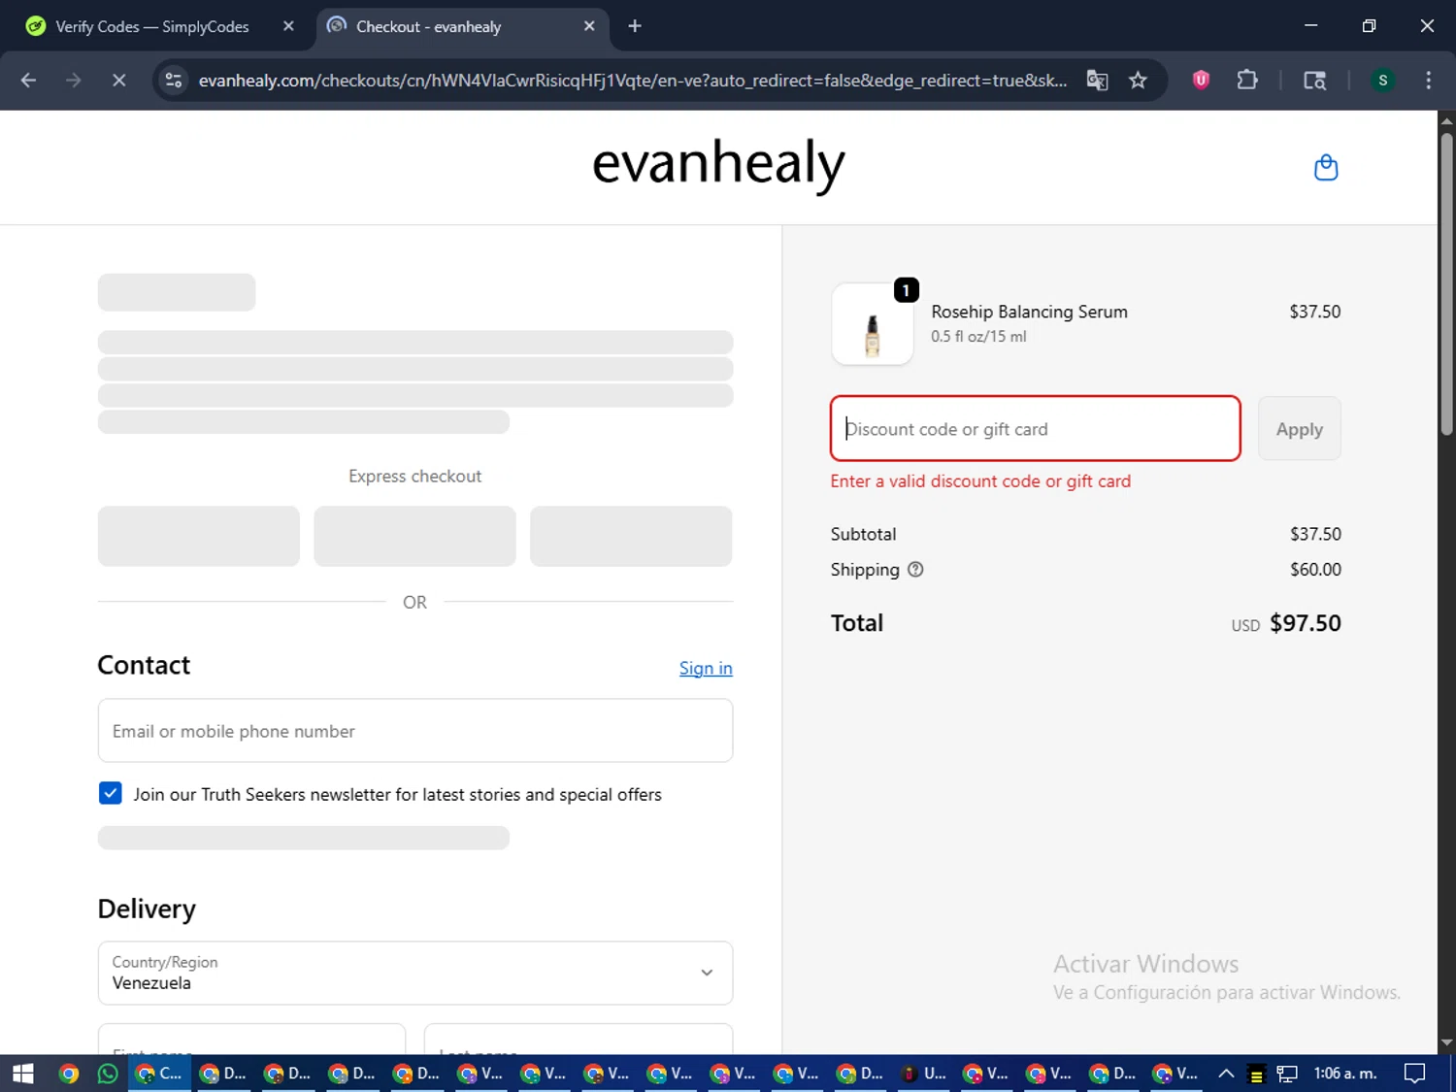Select the Checkout - evanhealy tab
The image size is (1456, 1092).
pos(428,26)
